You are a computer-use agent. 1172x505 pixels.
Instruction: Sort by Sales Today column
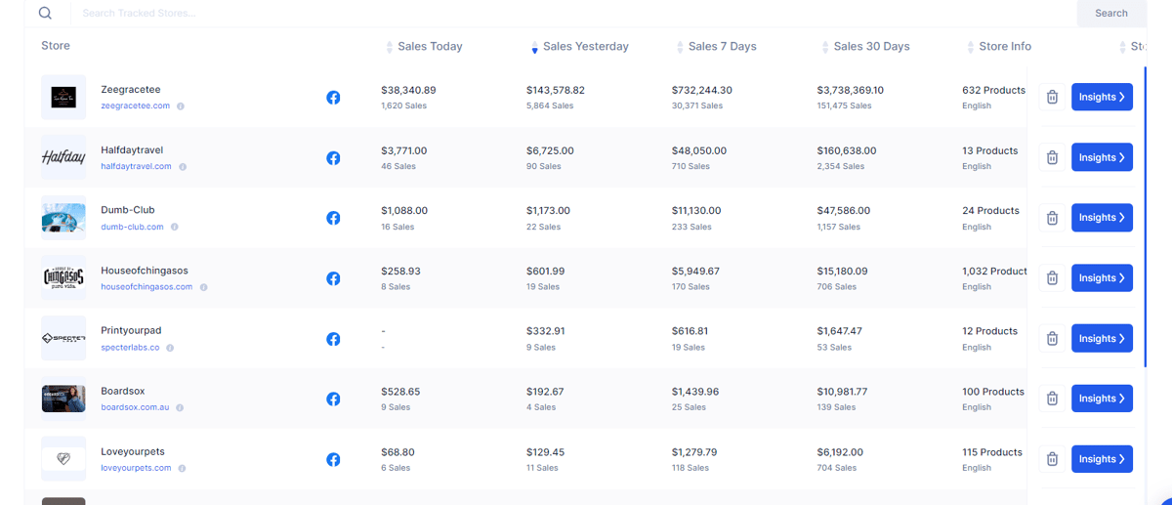(x=424, y=47)
